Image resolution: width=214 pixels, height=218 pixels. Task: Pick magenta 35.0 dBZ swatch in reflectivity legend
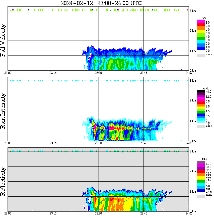point(201,165)
